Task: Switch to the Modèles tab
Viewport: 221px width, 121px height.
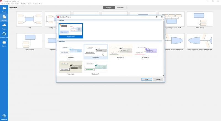Action: point(120,8)
